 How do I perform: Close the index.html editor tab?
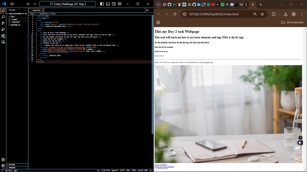[42, 10]
